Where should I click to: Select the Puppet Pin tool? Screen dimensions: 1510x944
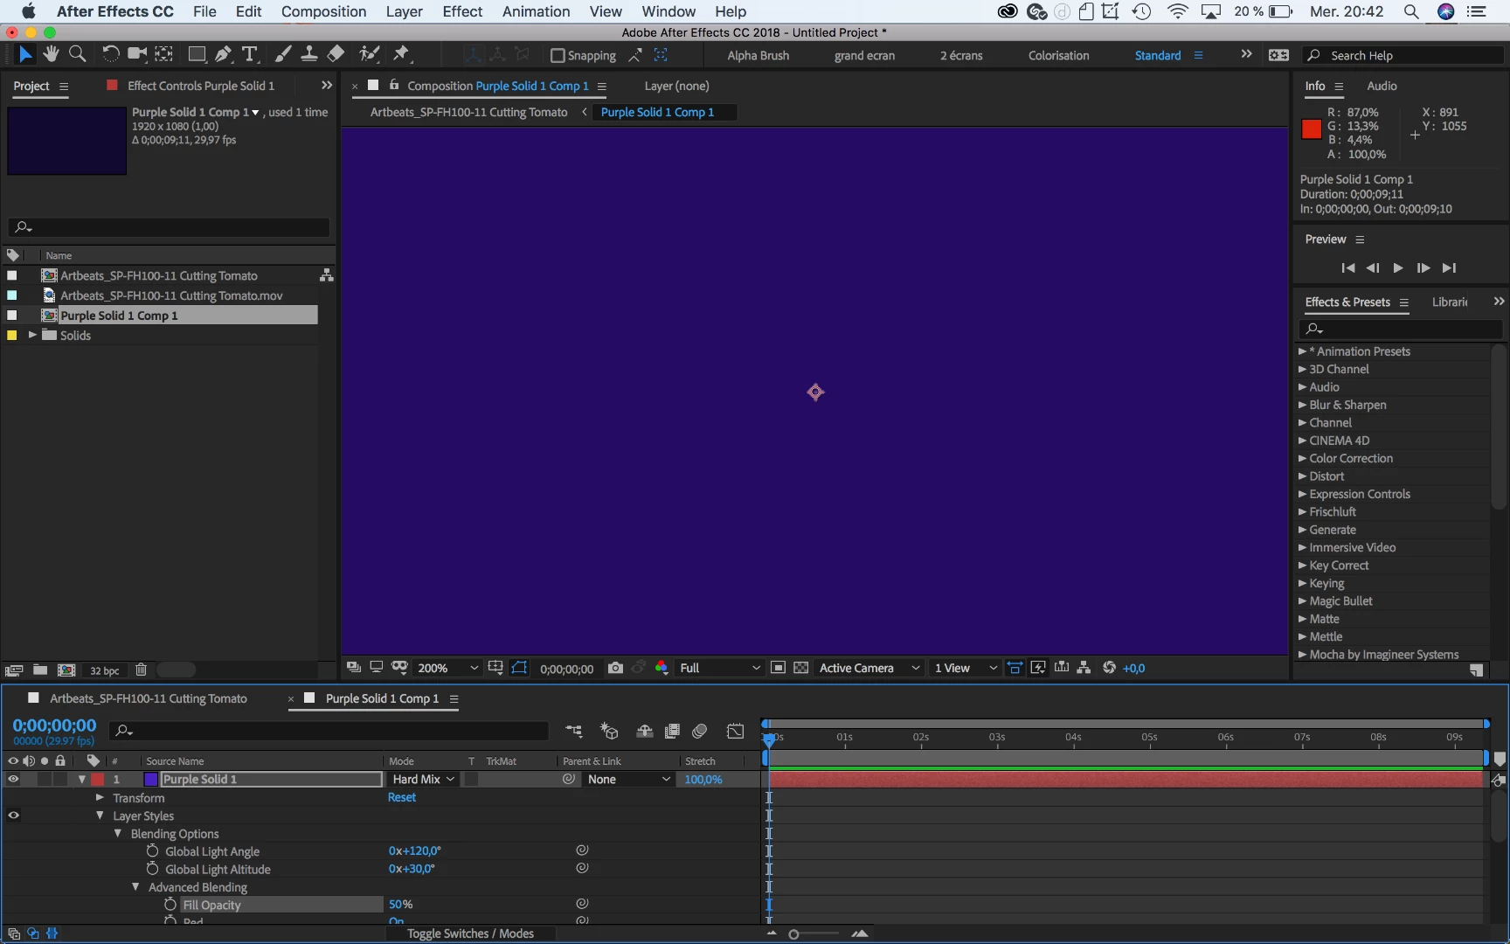click(x=401, y=54)
